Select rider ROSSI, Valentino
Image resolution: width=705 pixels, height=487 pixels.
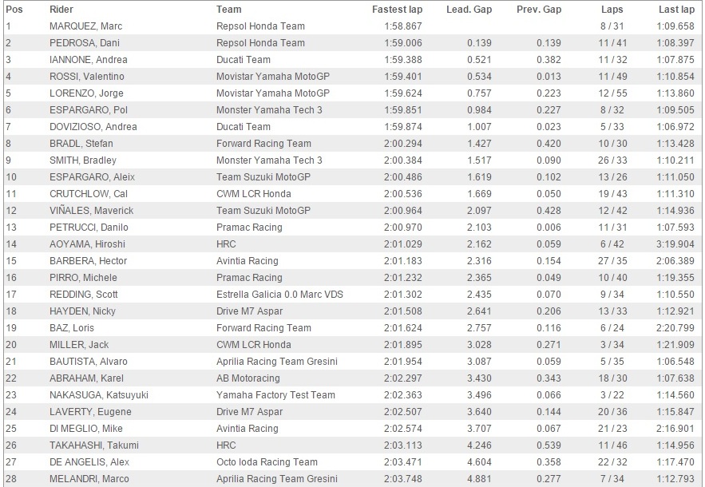point(87,77)
